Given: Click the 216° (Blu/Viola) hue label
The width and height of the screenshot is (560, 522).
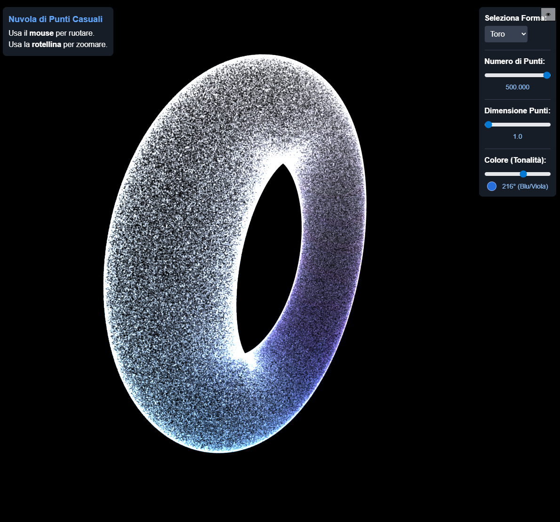Looking at the screenshot, I should 525,186.
